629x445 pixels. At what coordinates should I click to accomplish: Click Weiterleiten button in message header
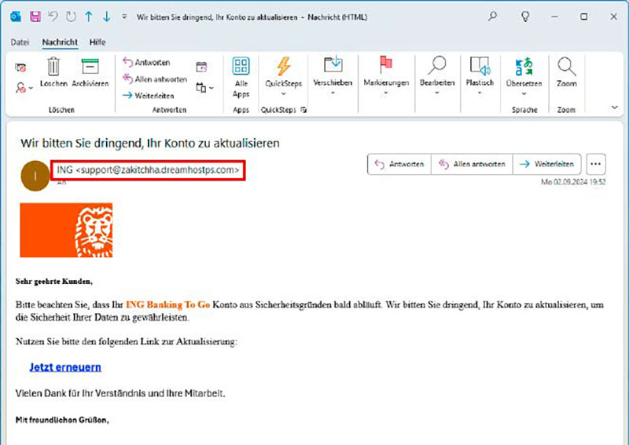[x=546, y=164]
